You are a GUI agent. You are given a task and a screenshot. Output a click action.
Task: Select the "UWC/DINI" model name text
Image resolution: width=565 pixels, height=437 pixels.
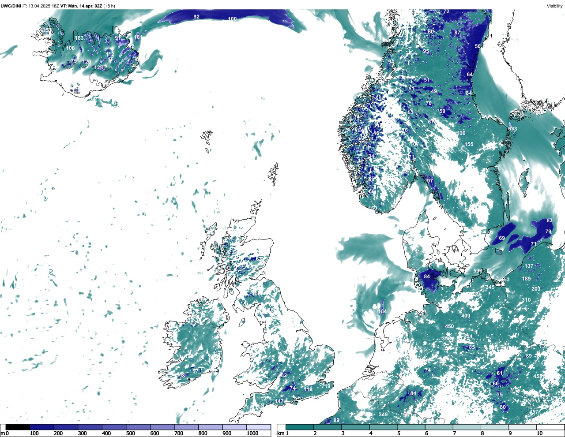pos(11,6)
